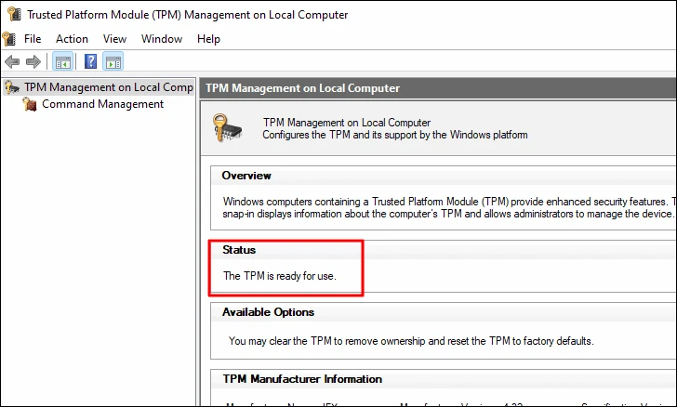Click the Forward arrow toolbar icon
The height and width of the screenshot is (407, 677).
click(33, 61)
